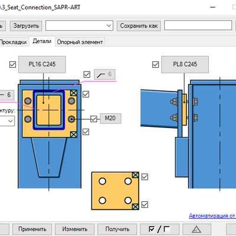Toggle the checkbox beside PL8 C245
236x236 pixels.
(x=156, y=64)
